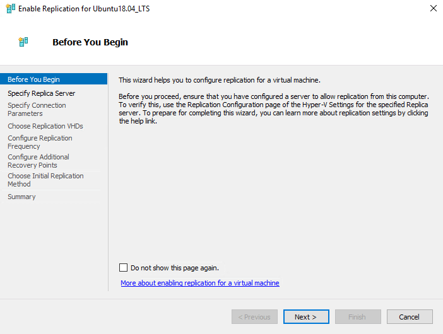
Task: Click the disabled Previous button
Action: [254, 317]
